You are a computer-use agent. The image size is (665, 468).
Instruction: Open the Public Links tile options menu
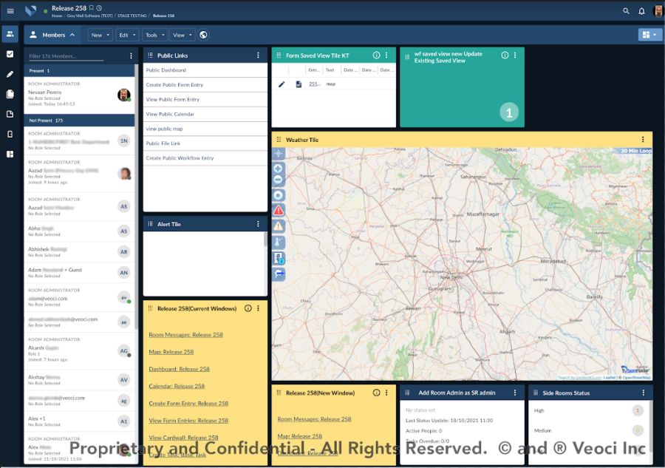[x=258, y=55]
